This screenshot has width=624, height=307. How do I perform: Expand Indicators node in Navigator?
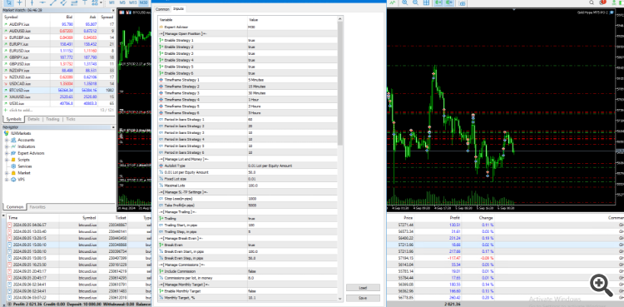7,146
